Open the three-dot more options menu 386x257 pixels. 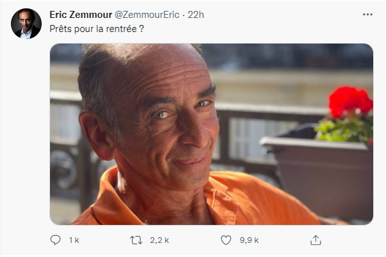pos(367,14)
